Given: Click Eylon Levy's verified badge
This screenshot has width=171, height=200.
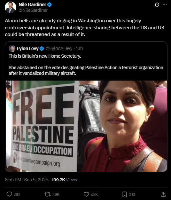Looking at the screenshot, I should [x=42, y=48].
